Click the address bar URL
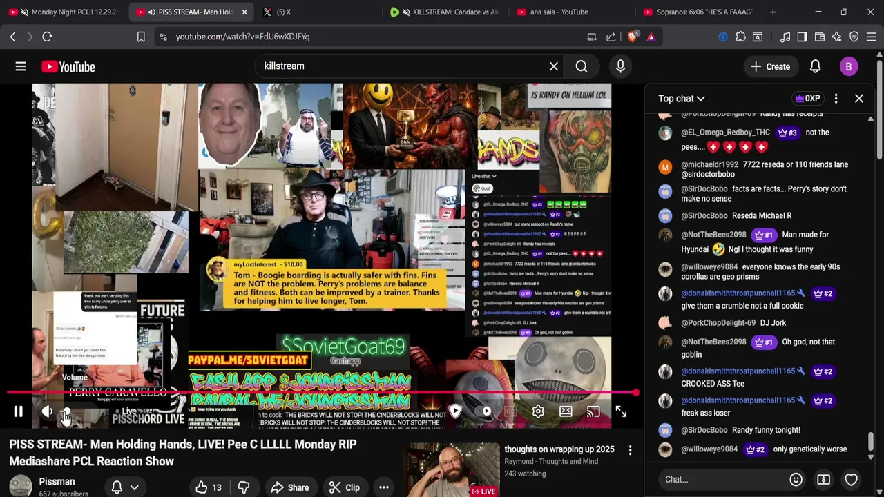Image resolution: width=884 pixels, height=497 pixels. click(x=242, y=37)
